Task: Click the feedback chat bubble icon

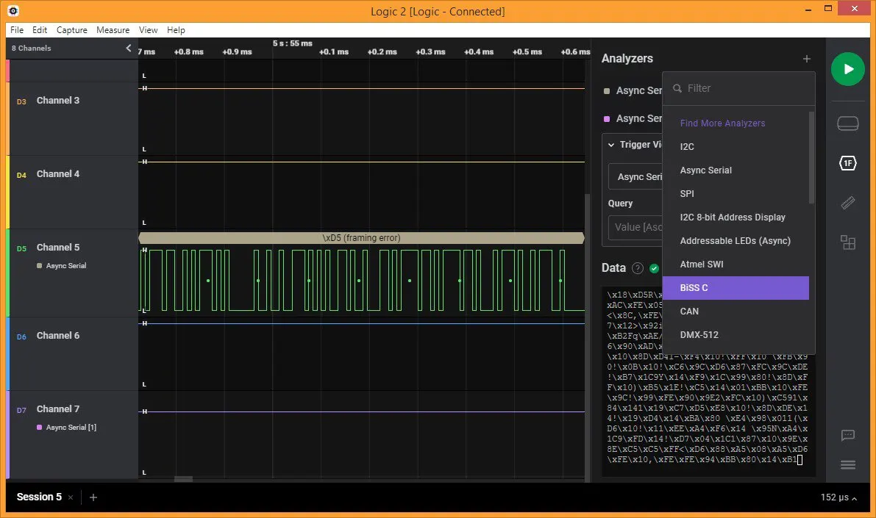Action: coord(848,436)
